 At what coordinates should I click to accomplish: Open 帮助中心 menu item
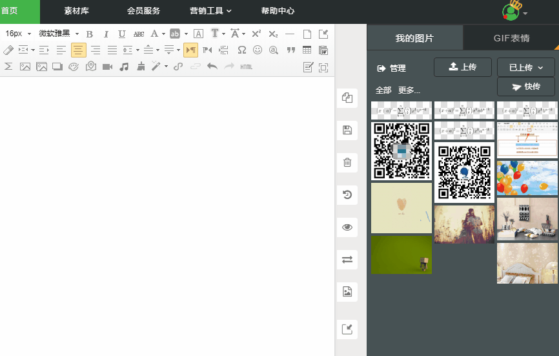pos(278,11)
